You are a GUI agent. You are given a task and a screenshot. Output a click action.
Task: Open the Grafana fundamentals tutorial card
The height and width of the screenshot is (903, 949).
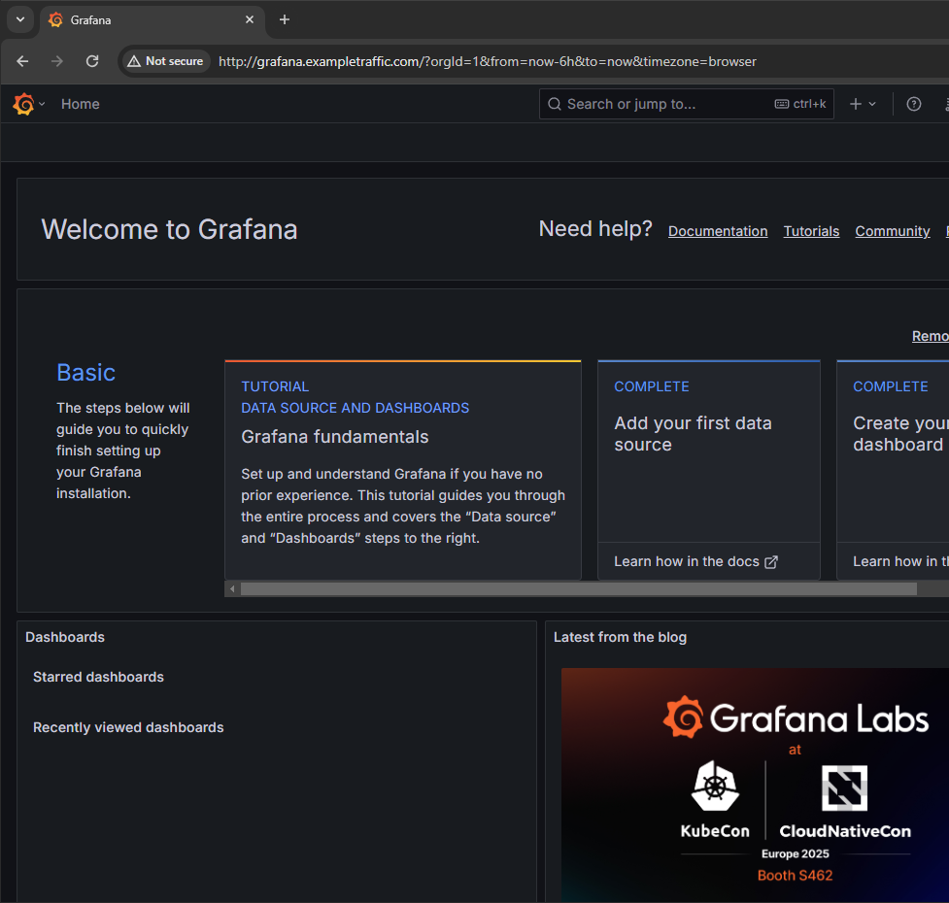click(x=402, y=470)
